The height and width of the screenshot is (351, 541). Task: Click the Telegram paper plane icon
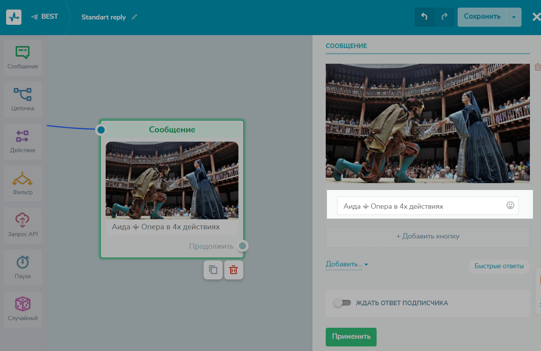coord(34,17)
